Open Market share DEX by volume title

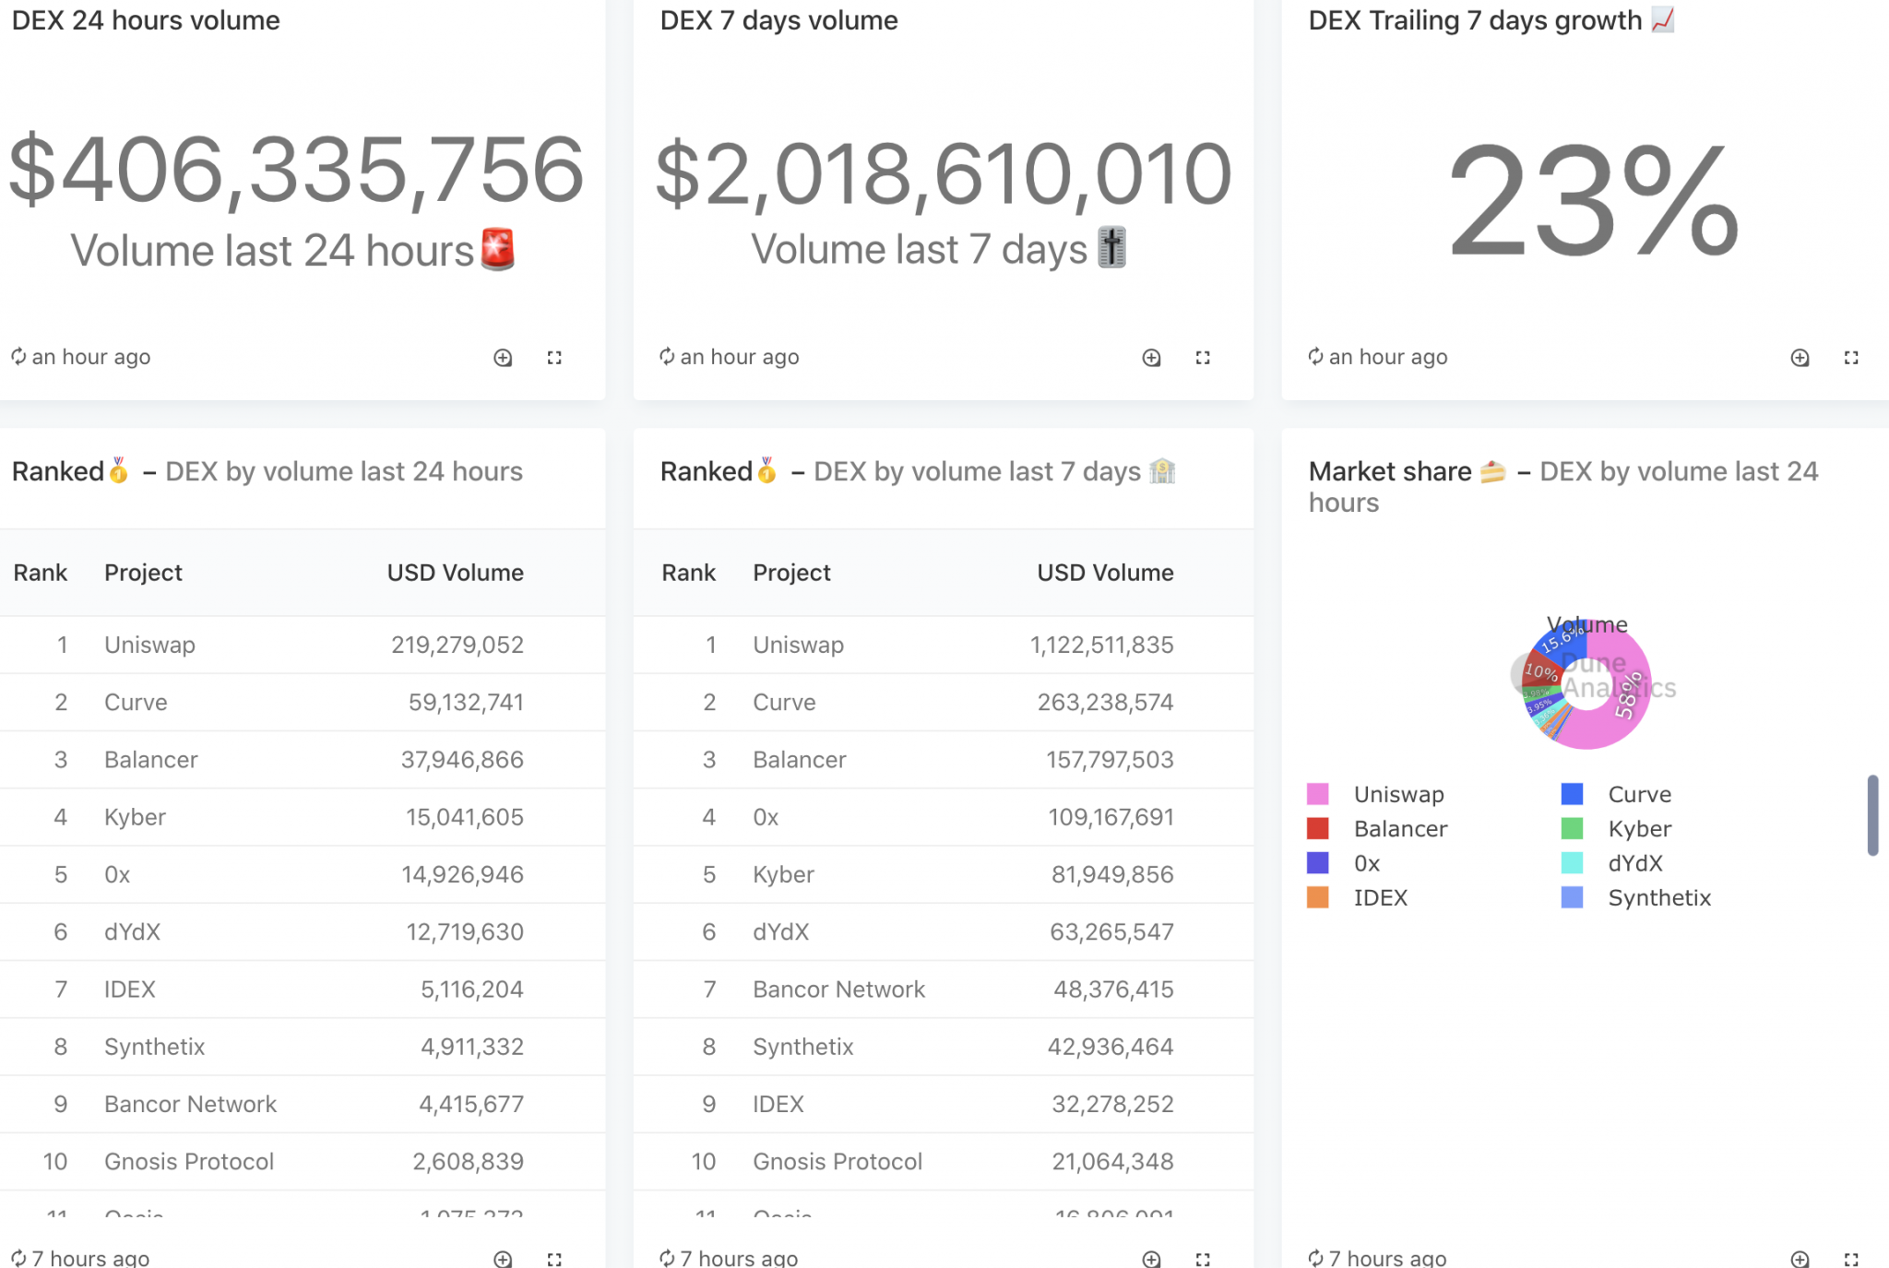point(1563,487)
